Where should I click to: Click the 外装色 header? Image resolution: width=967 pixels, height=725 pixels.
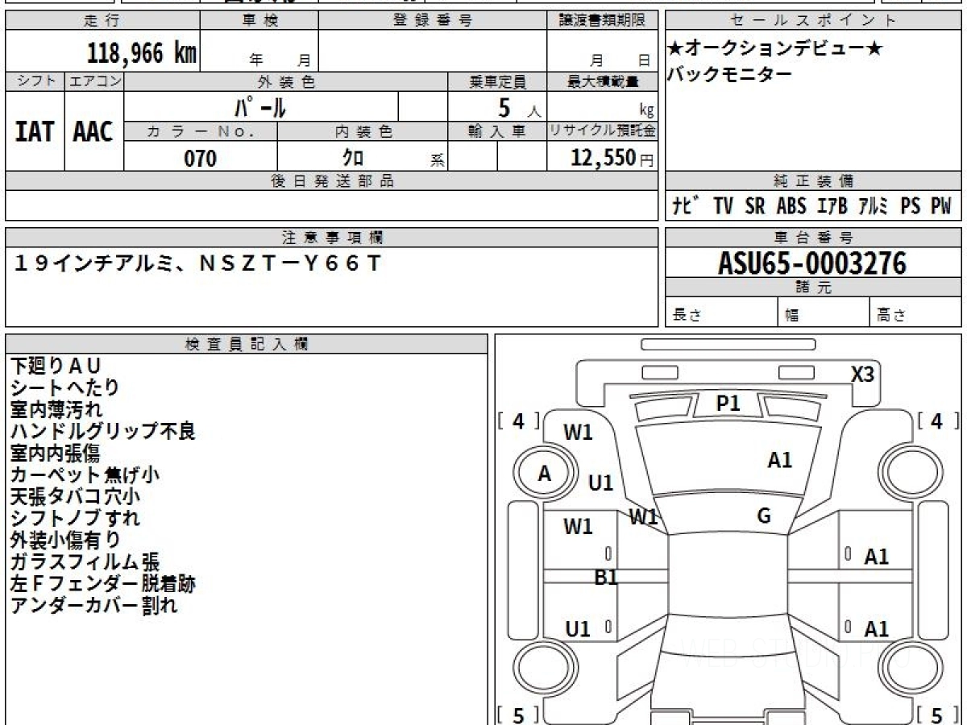pyautogui.click(x=286, y=81)
